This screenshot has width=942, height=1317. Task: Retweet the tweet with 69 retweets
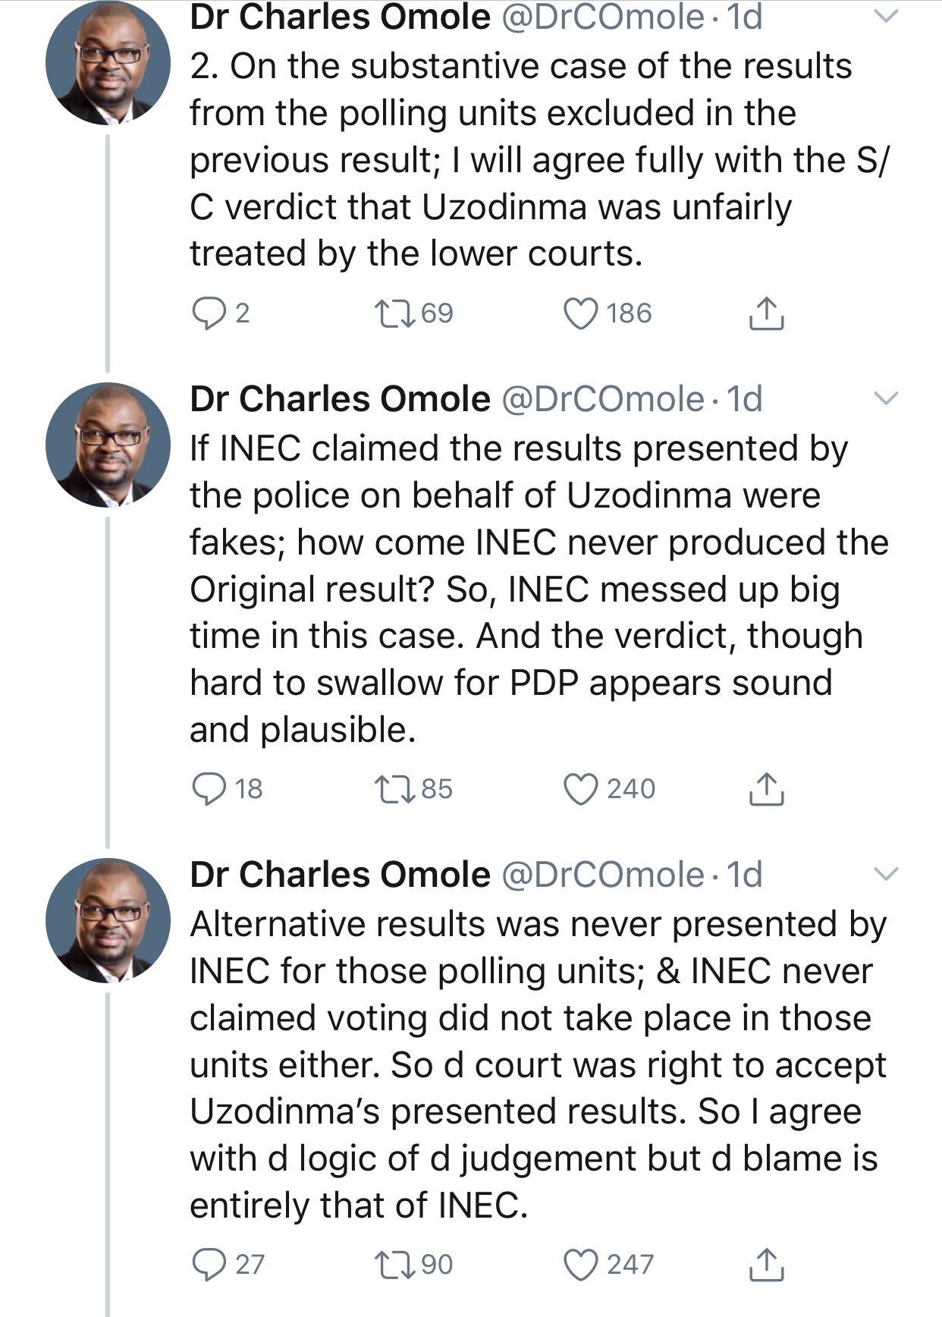395,313
